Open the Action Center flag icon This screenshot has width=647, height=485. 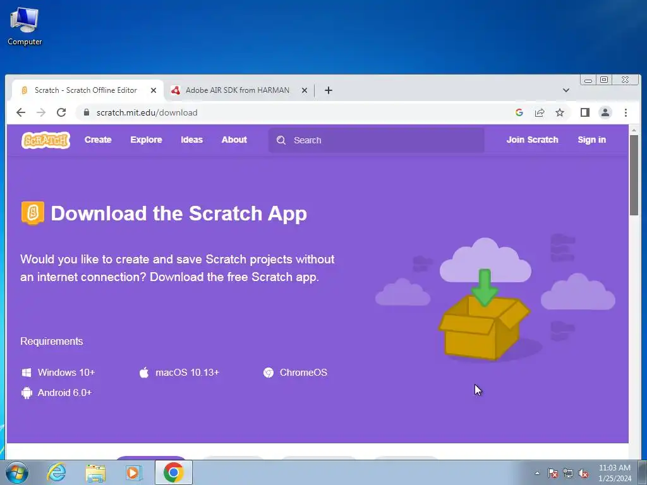click(x=552, y=473)
